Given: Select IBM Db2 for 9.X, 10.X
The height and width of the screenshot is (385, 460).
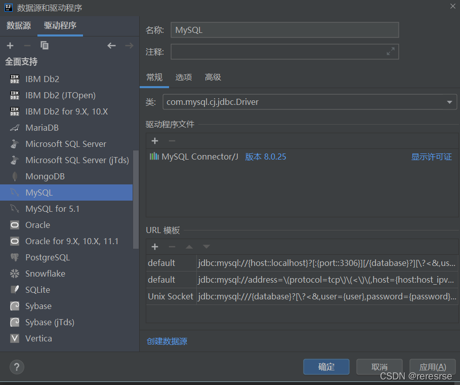Looking at the screenshot, I should pos(67,111).
